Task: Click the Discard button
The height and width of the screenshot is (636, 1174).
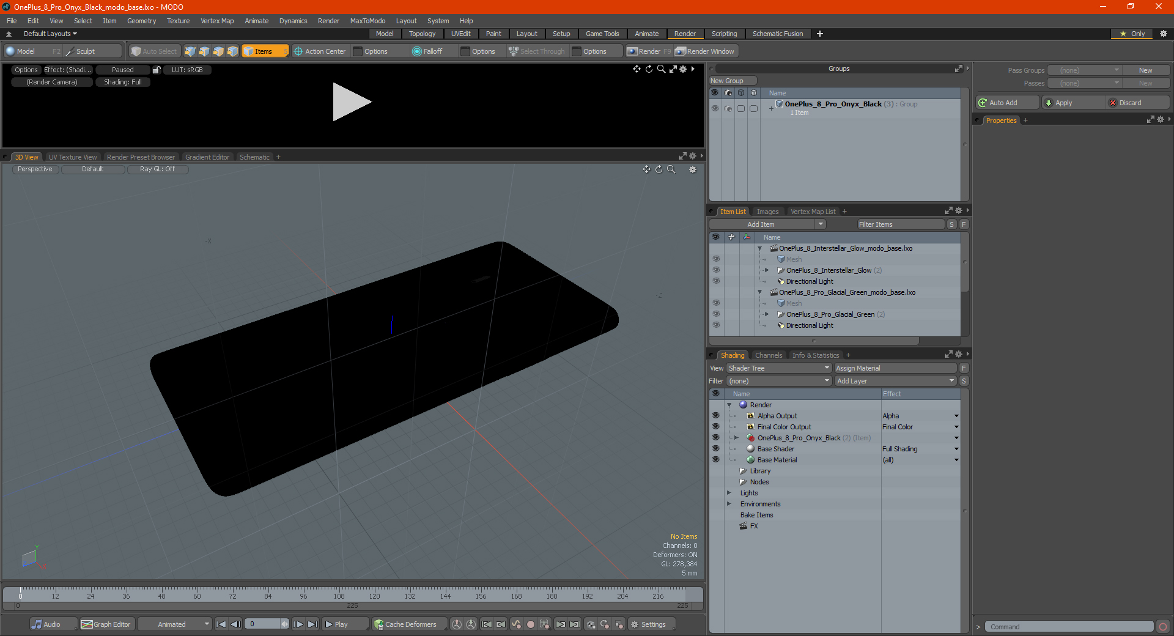Action: 1138,103
